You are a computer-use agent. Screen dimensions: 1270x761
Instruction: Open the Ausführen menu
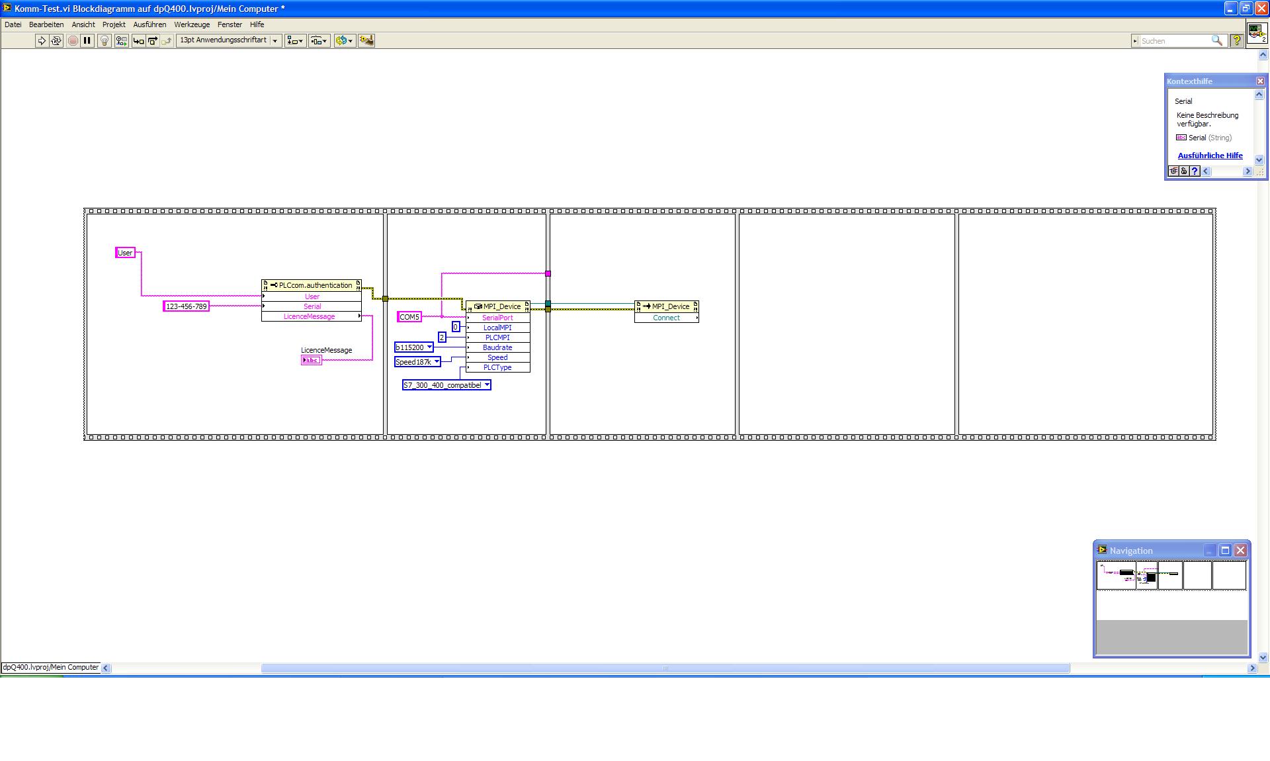coord(149,24)
